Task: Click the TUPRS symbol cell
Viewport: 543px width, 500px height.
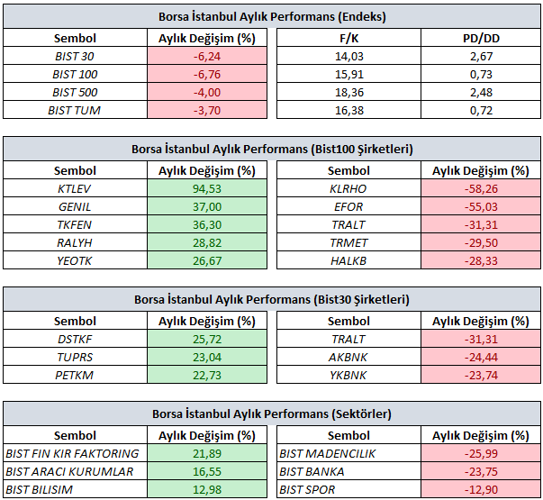Action: pyautogui.click(x=74, y=357)
